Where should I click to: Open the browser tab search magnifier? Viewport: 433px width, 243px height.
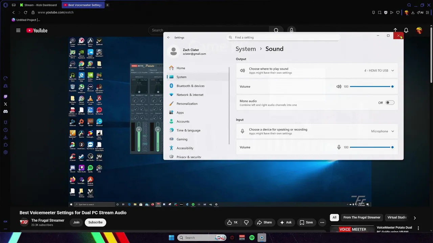pos(409,5)
